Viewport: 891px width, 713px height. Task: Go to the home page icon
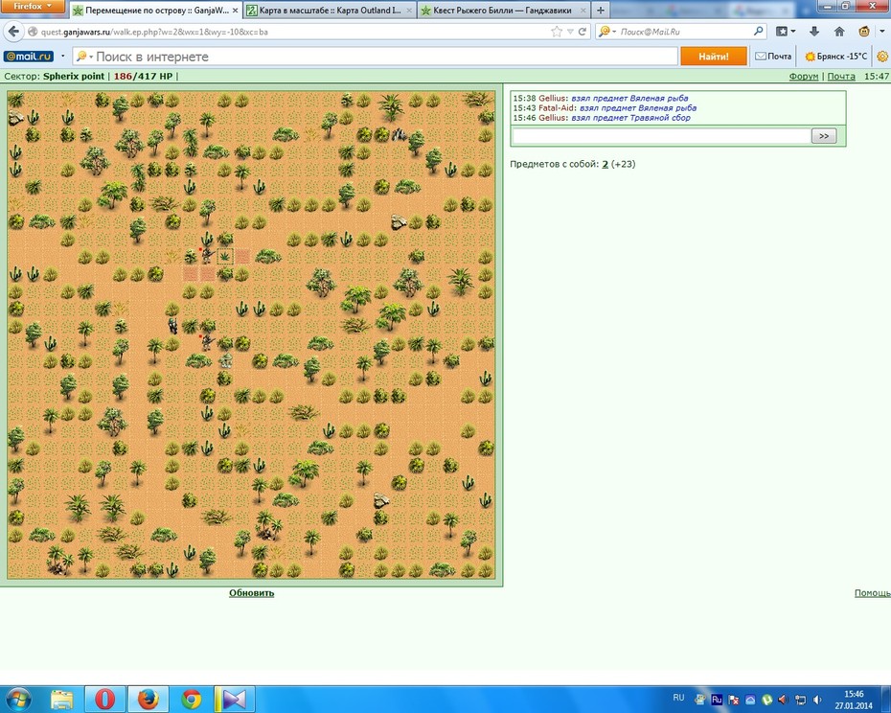(838, 32)
